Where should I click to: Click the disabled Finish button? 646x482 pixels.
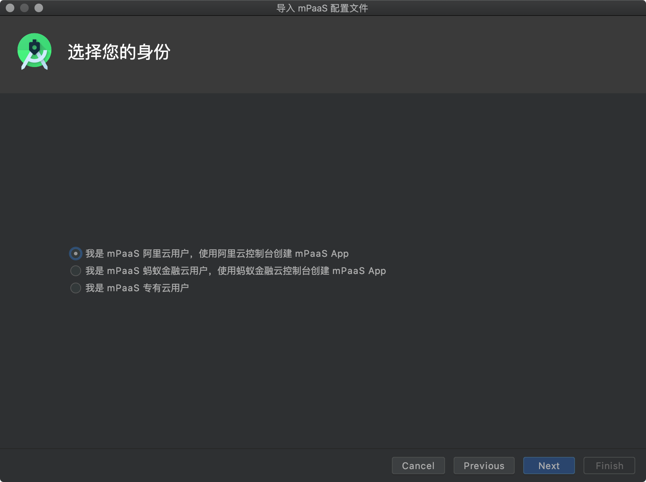(x=609, y=466)
